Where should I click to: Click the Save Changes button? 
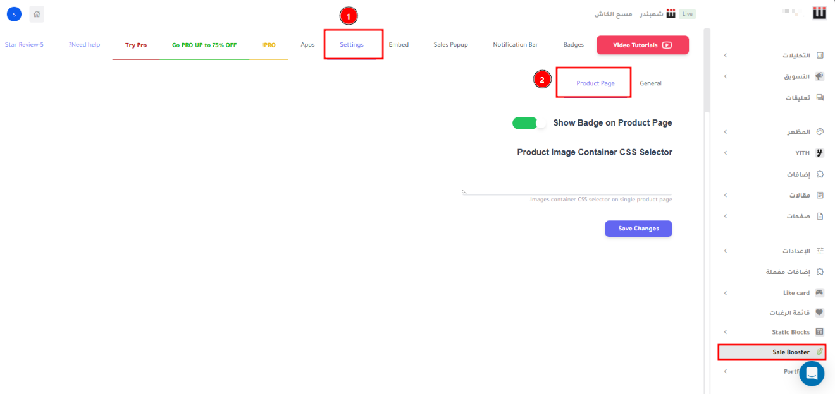(638, 229)
